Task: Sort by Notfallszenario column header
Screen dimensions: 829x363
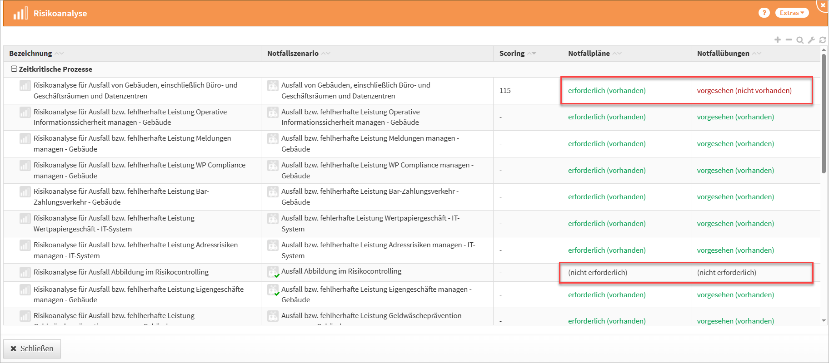Action: [293, 54]
